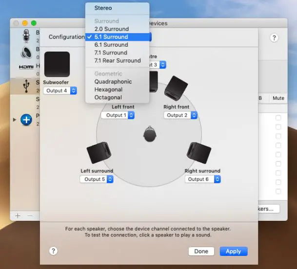Choose Stereo from the configuration menu

tap(117, 8)
